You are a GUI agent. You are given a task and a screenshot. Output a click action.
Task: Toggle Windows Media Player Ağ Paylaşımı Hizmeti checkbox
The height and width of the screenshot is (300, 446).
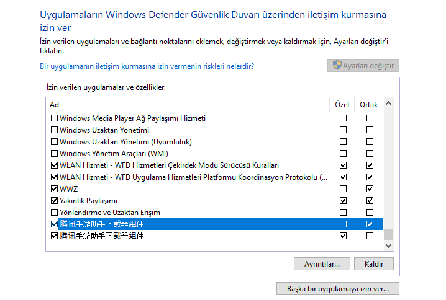pos(54,118)
